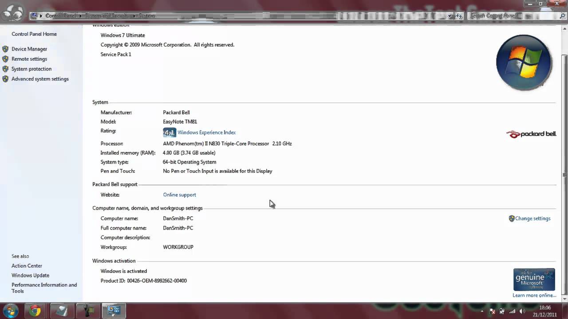Open the network signal tray icon

pos(513,311)
